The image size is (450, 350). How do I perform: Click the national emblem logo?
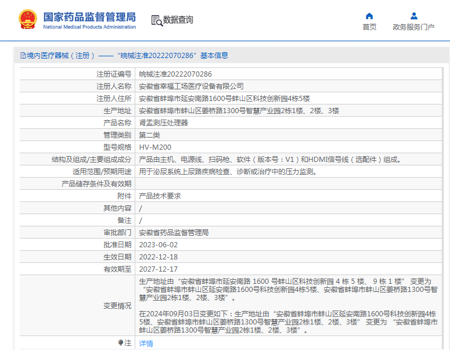coord(28,19)
